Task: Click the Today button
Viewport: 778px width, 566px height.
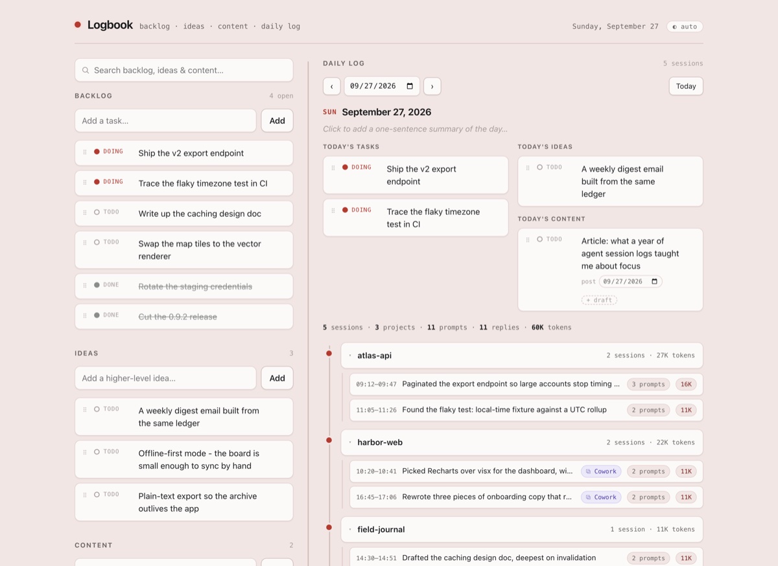Action: [x=686, y=86]
